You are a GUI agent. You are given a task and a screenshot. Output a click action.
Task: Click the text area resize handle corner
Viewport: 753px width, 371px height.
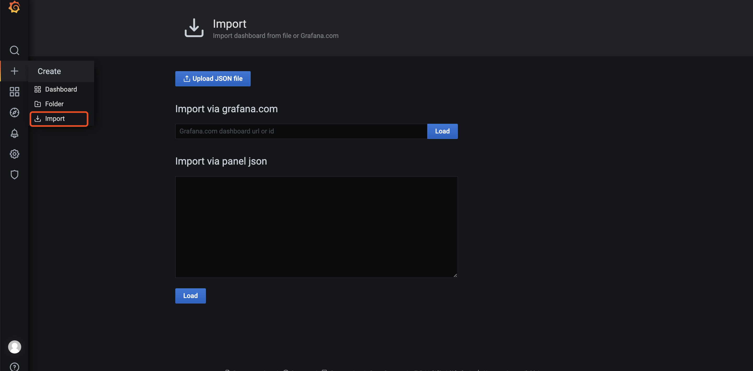pyautogui.click(x=455, y=276)
